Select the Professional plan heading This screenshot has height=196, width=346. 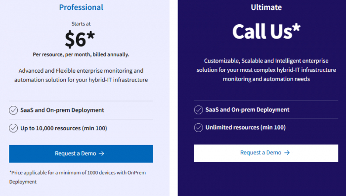81,7
